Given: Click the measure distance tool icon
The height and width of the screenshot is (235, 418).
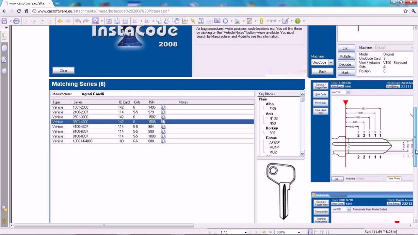Looking at the screenshot, I should point(273,21).
